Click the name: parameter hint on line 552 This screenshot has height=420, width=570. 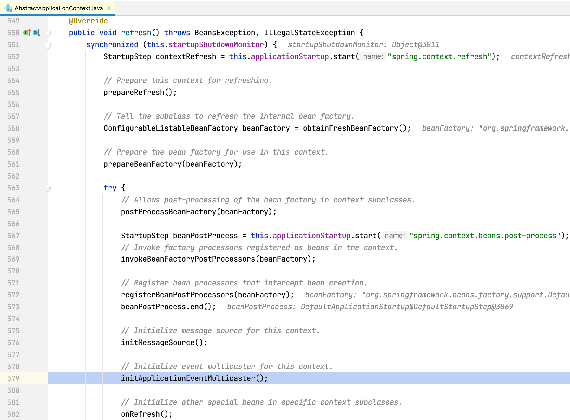pyautogui.click(x=373, y=56)
